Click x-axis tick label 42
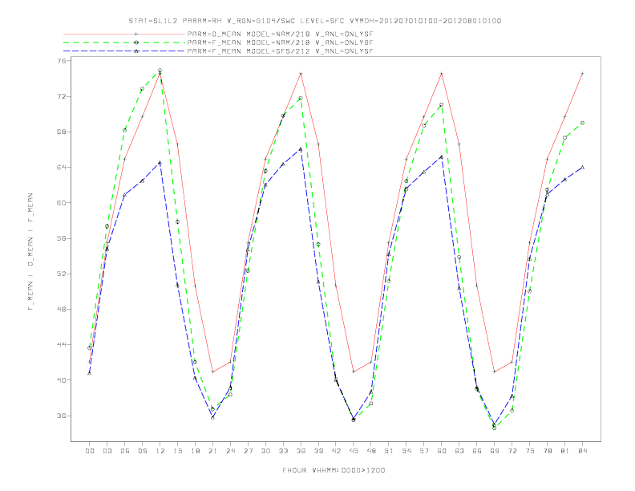Screen dimensions: 635x491 336,451
